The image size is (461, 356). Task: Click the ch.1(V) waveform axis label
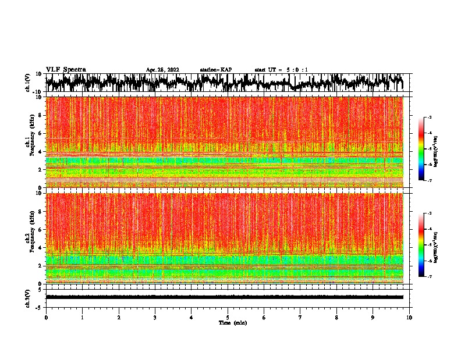click(28, 83)
